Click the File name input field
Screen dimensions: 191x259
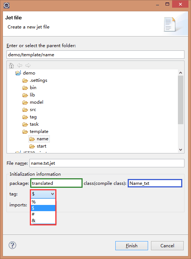[107, 163]
